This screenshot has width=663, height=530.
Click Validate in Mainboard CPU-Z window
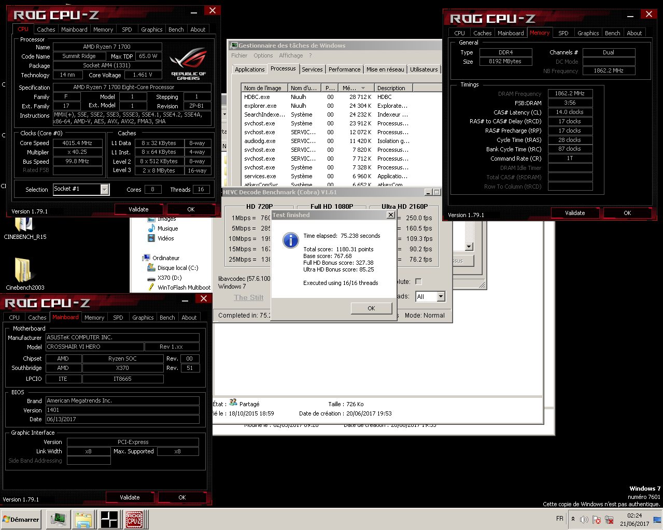pos(130,497)
